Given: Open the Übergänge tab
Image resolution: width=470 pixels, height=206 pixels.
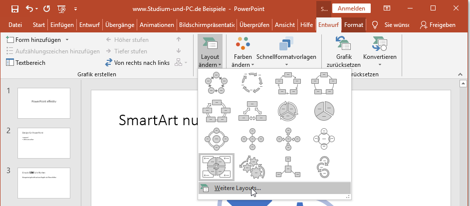Looking at the screenshot, I should click(120, 25).
